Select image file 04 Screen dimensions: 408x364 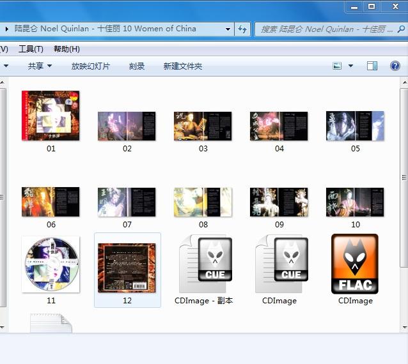pyautogui.click(x=279, y=126)
